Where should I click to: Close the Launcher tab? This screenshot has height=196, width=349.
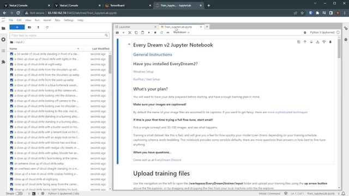pos(155,27)
